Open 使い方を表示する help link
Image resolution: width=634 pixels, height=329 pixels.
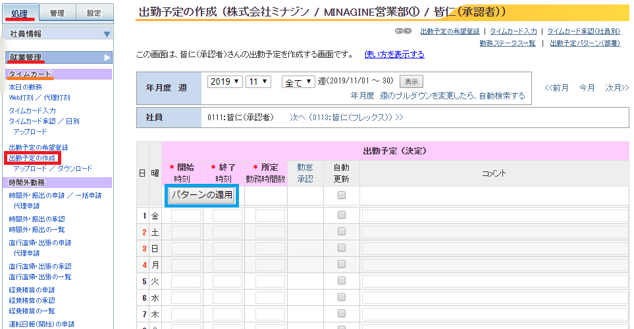point(394,55)
